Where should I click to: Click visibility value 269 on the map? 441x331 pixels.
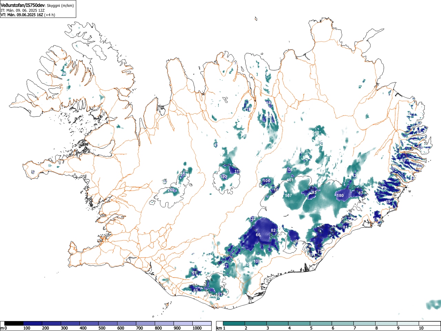click(171, 190)
